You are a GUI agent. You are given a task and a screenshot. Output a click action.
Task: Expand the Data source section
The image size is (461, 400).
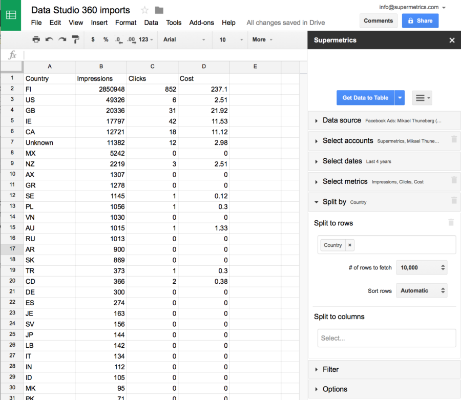tap(384, 120)
